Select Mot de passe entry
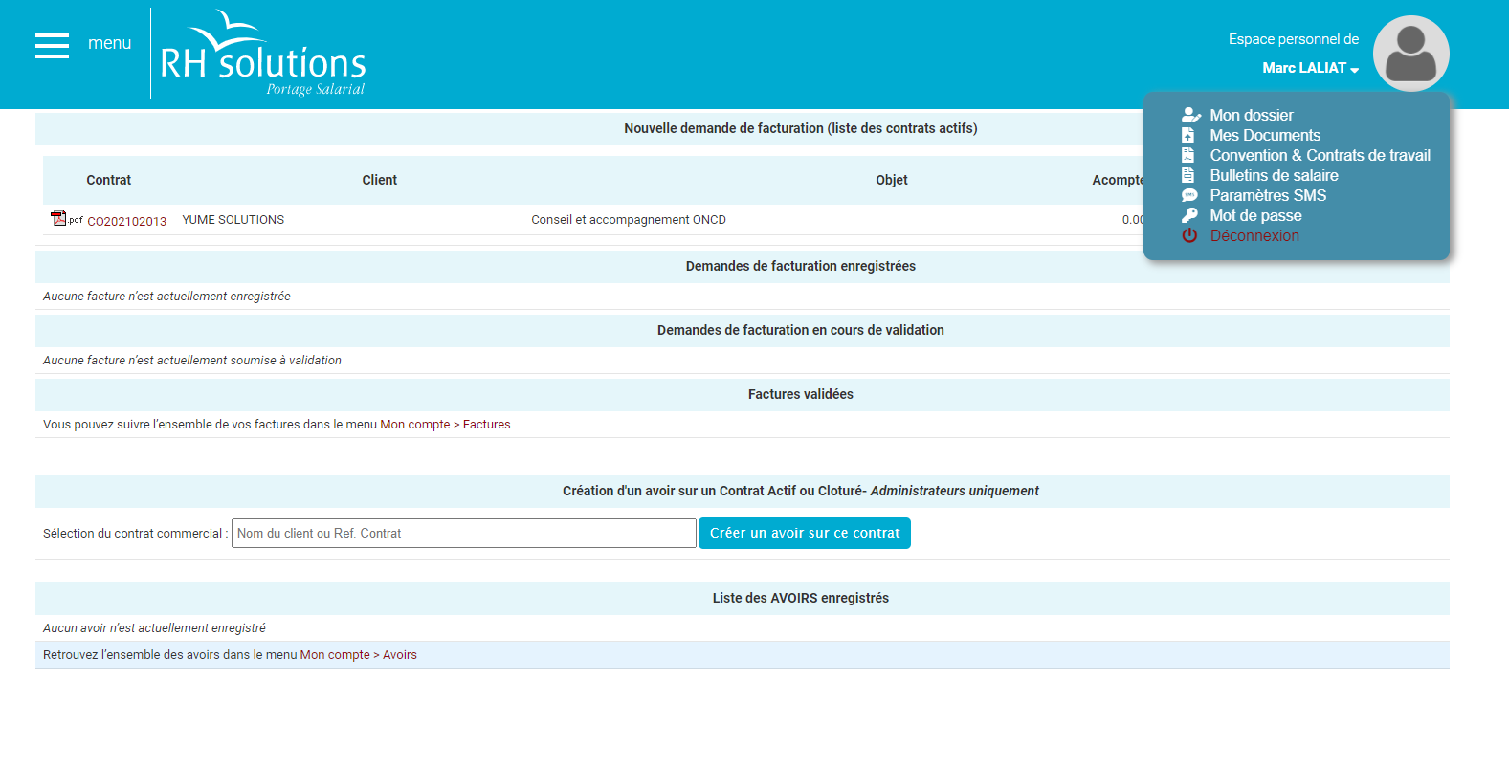The image size is (1509, 769). tap(1255, 215)
